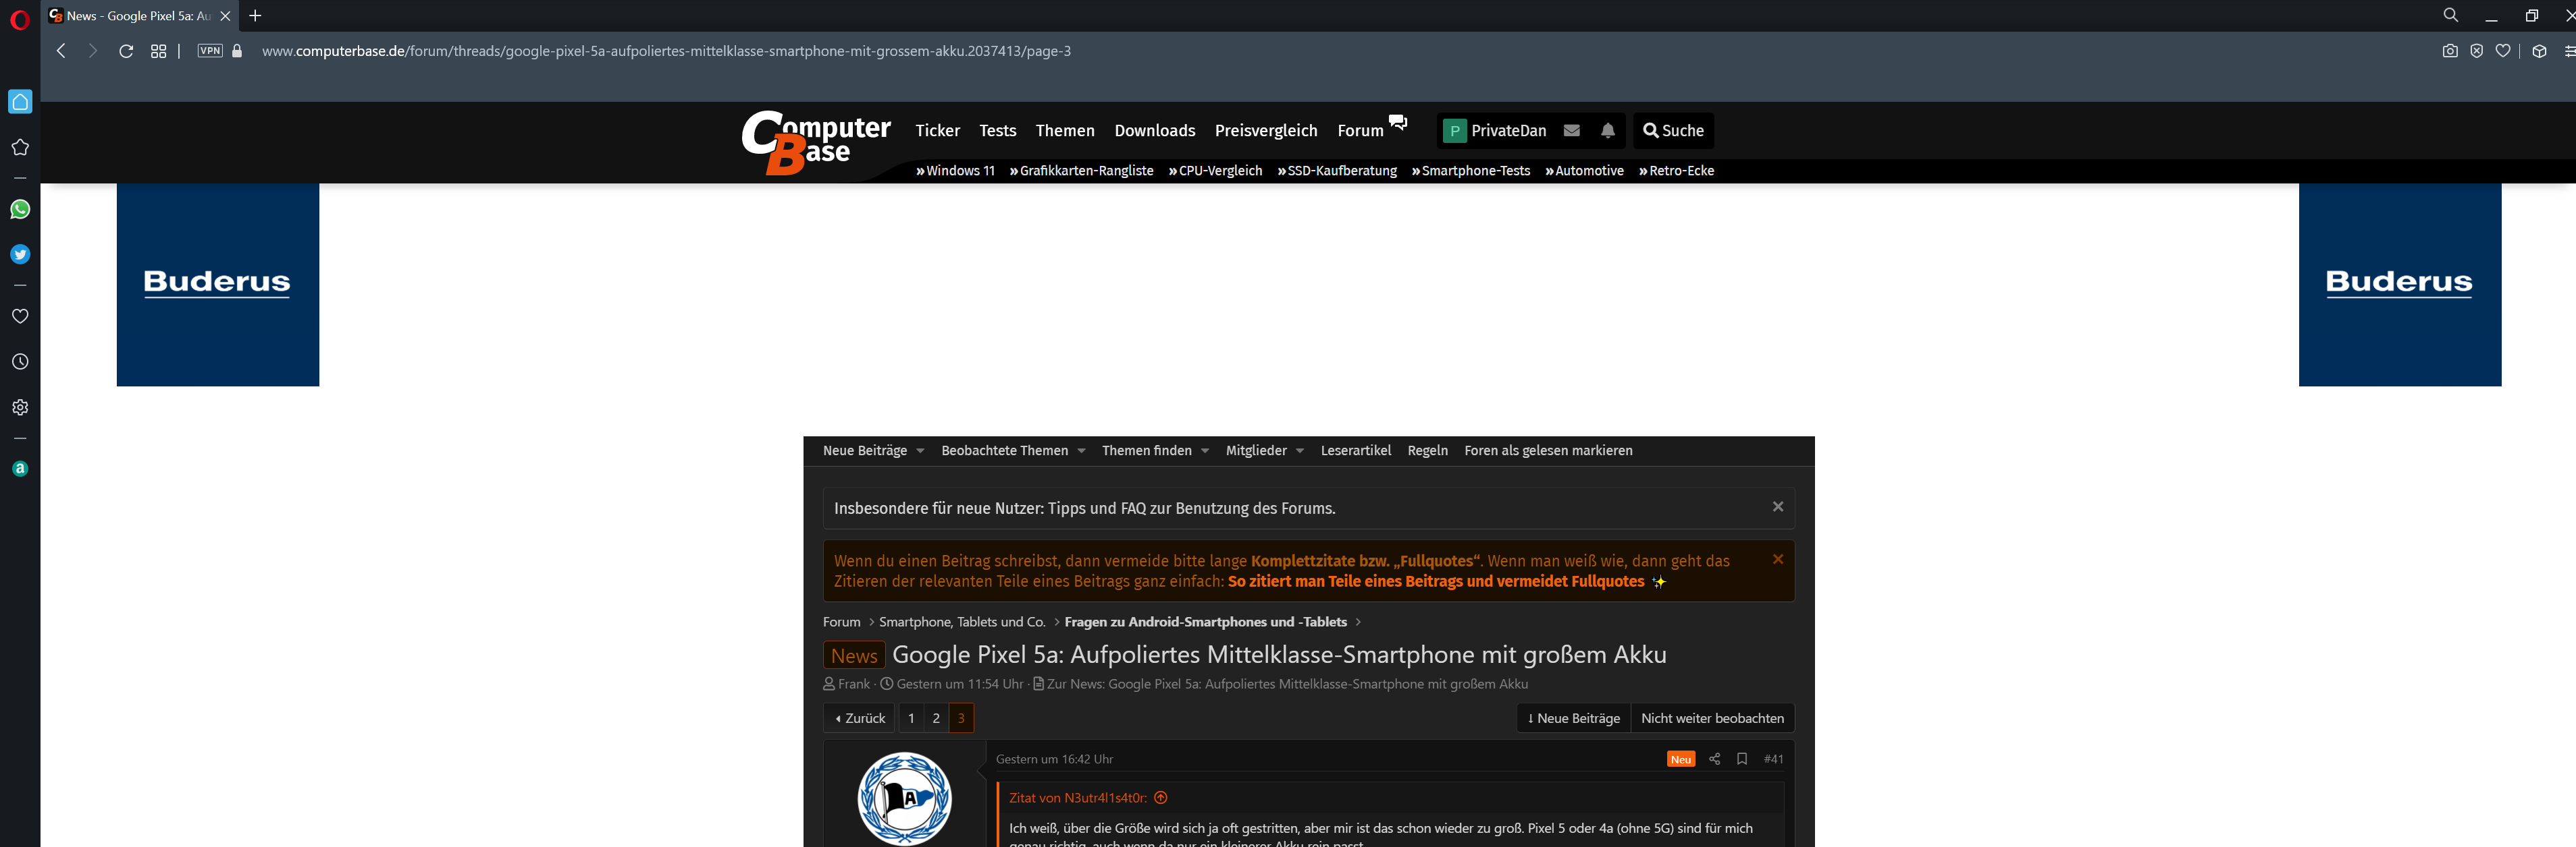
Task: Close the orange Fullquotes warning notice
Action: 1777,559
